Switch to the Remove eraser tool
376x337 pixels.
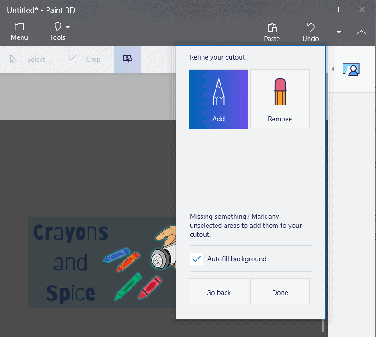pos(280,99)
